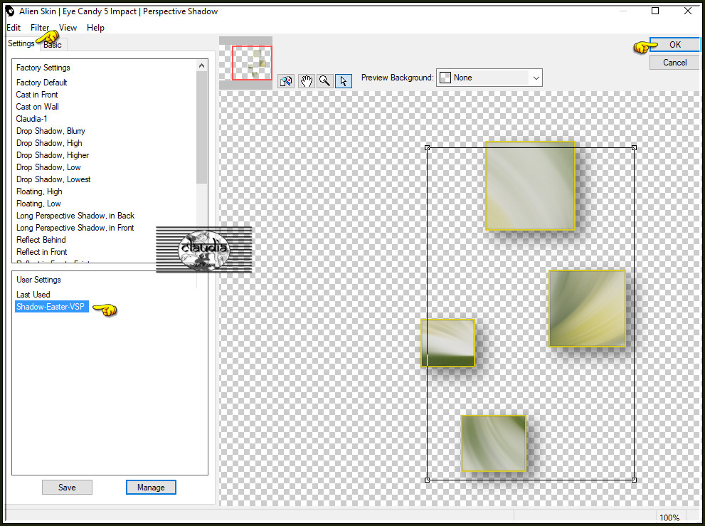
Task: Select the arrow pointer tool
Action: pos(344,81)
